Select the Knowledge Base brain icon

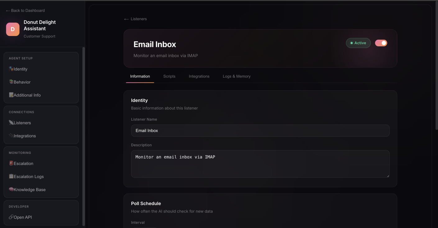pyautogui.click(x=11, y=189)
